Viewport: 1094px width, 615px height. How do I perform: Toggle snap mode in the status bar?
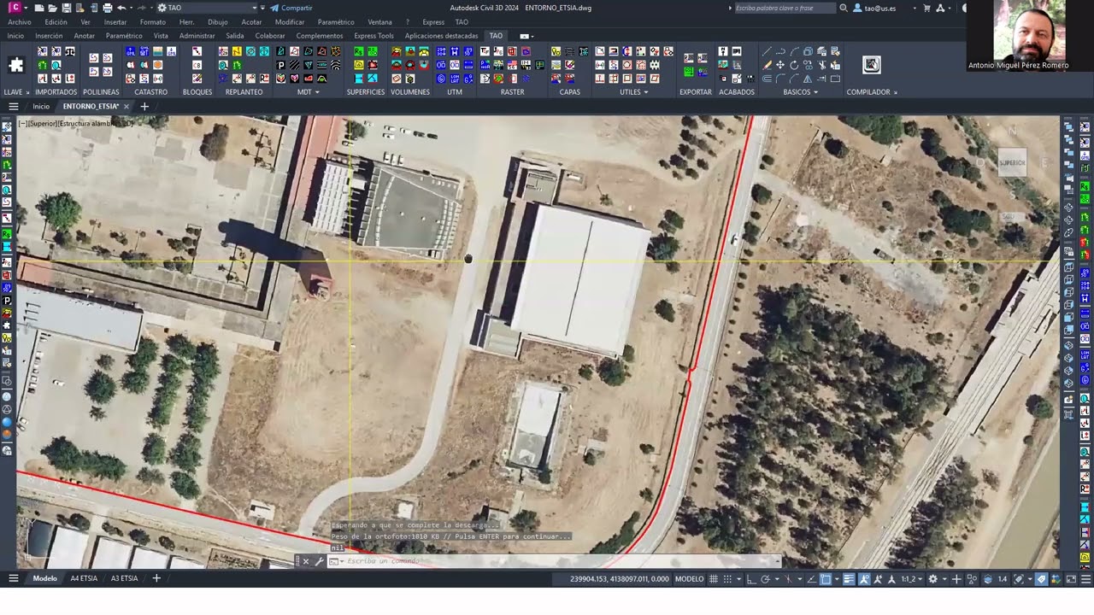(x=727, y=579)
